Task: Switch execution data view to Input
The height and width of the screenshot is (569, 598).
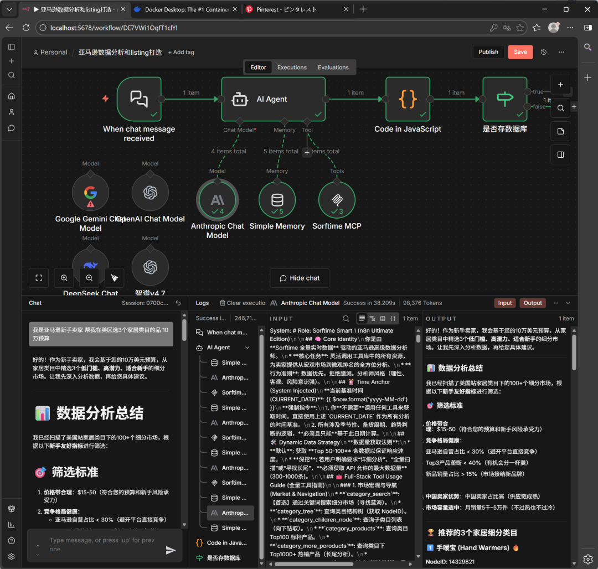Action: click(504, 303)
